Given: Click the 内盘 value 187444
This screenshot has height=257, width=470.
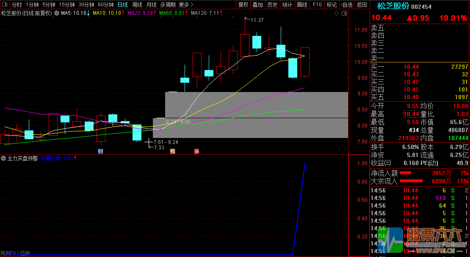Looking at the screenshot, I should pos(458,138).
